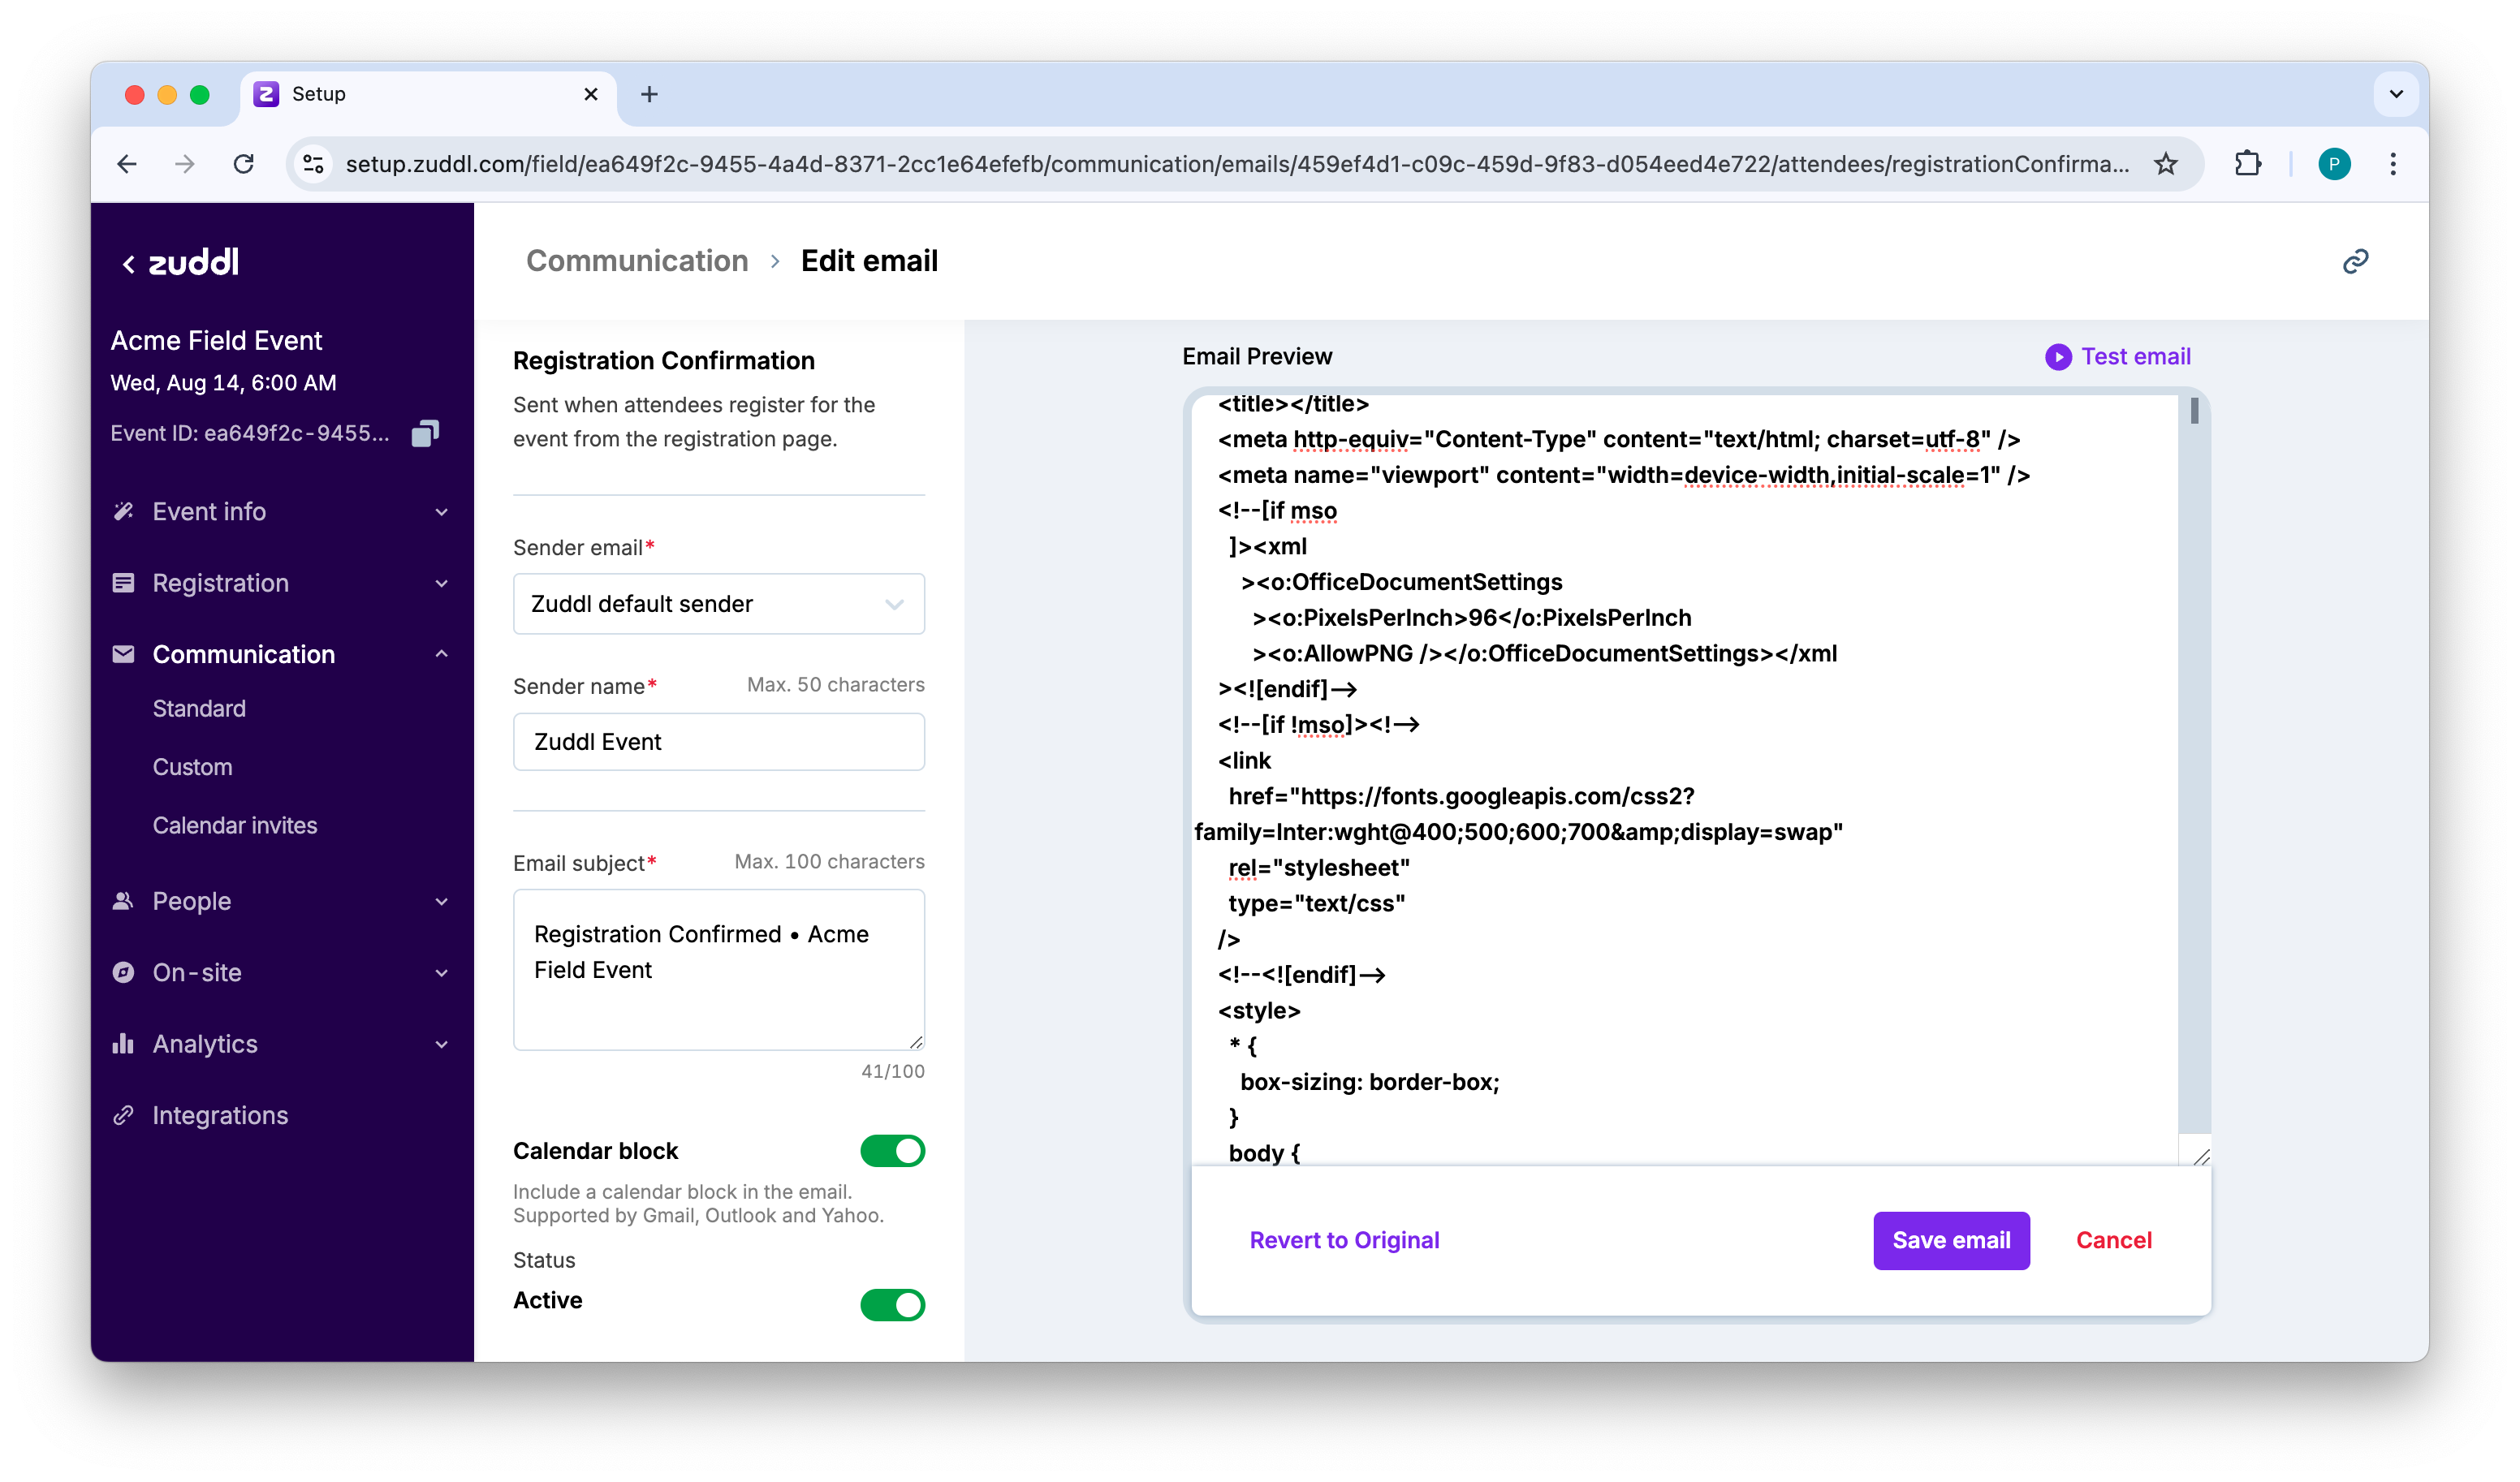Bookmark this page with the star icon
Viewport: 2520px width, 1482px height.
click(2166, 164)
